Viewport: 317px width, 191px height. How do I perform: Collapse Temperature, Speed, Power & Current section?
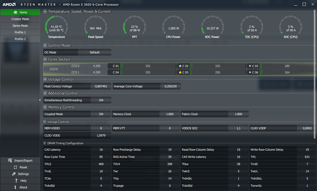[x=45, y=11]
